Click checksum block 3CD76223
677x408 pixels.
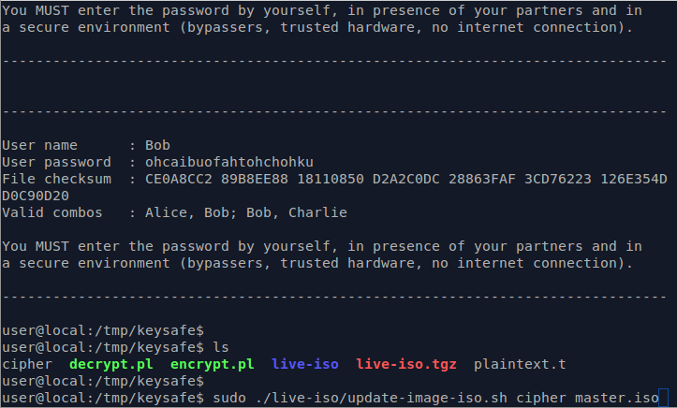[x=557, y=179]
